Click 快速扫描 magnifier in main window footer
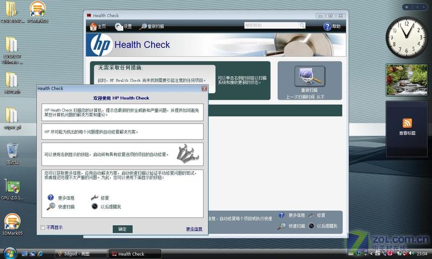Viewport: 432px width, 259px height. click(x=281, y=226)
